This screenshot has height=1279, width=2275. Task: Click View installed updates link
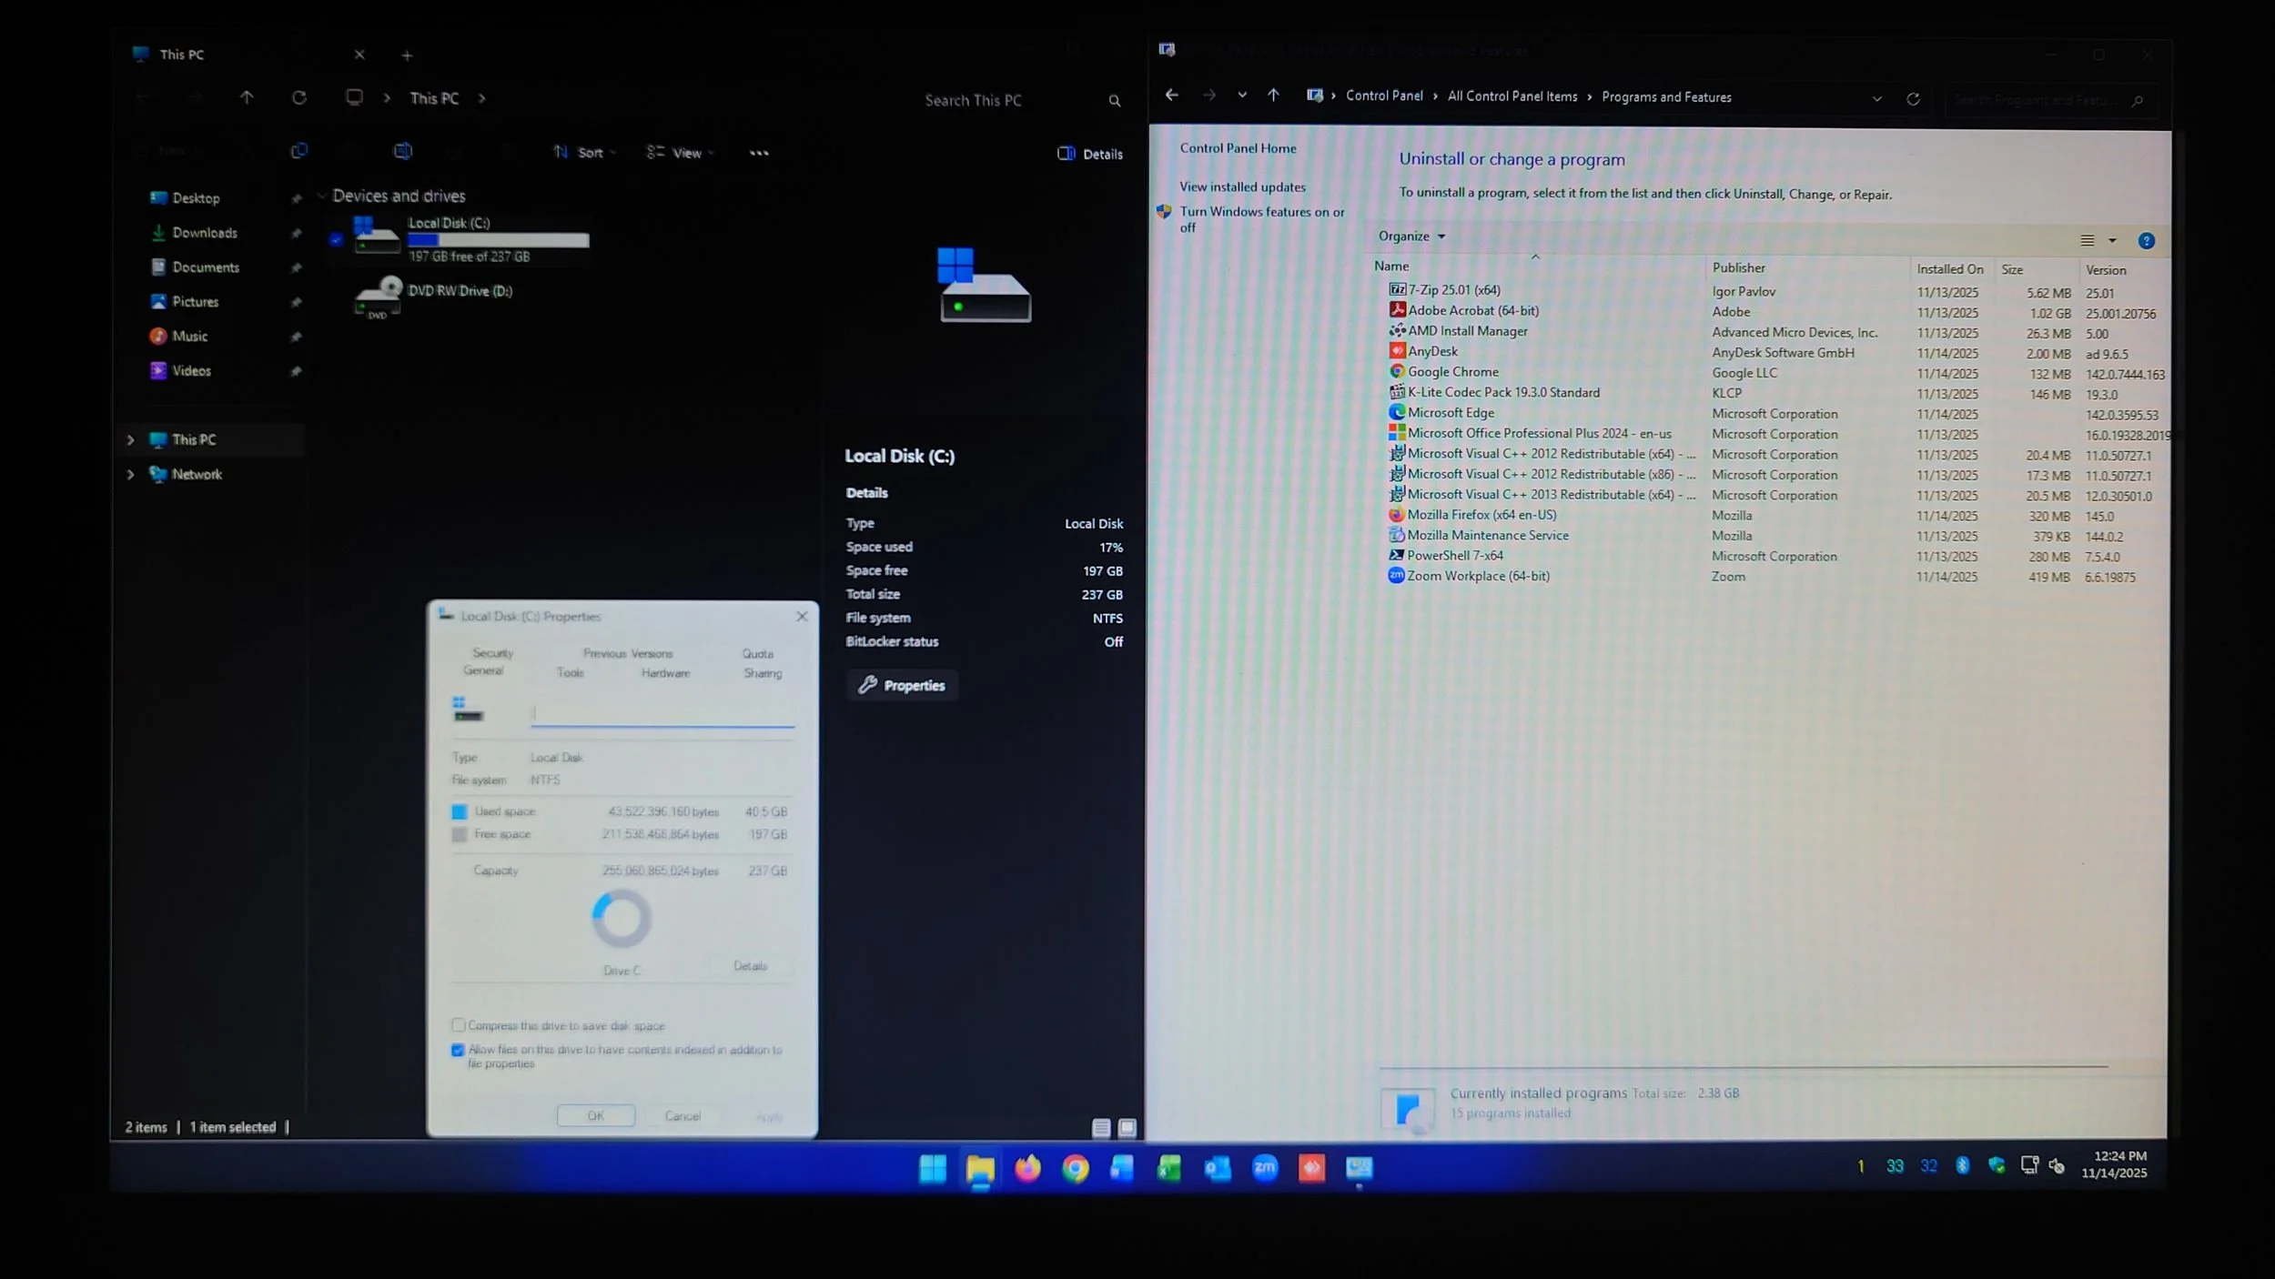(x=1242, y=187)
